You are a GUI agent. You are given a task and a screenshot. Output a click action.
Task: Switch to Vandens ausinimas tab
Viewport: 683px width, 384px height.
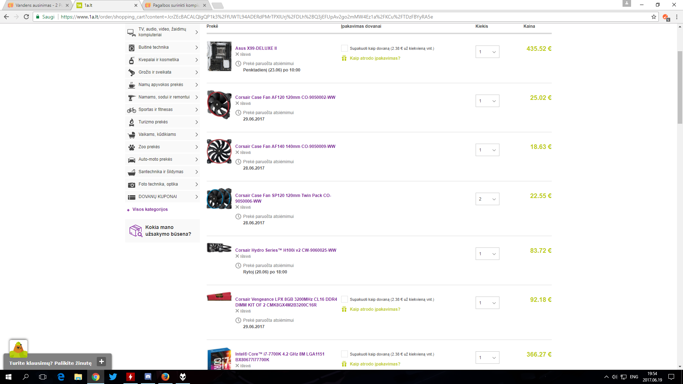tap(37, 5)
